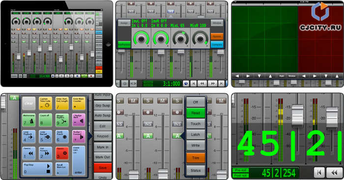Tap the Fast Forward 2 keypad key
This screenshot has width=344, height=180.
(x=45, y=153)
